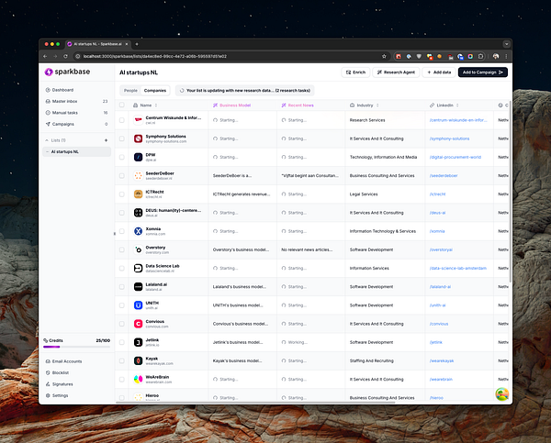Check the Overstory row checkbox

[x=122, y=250]
